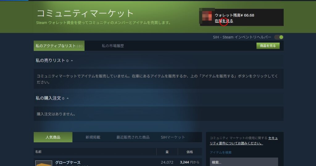Select the 私のアクティブなリスト tab
Screen dimensions: 316x166
59,46
